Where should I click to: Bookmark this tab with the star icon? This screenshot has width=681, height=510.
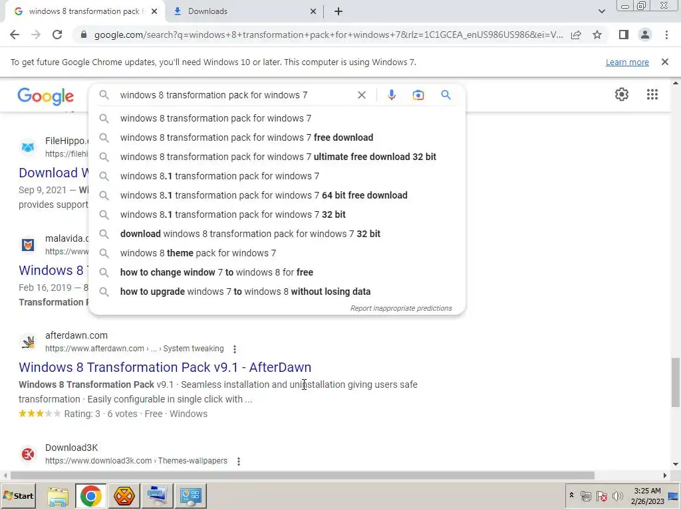pos(597,35)
